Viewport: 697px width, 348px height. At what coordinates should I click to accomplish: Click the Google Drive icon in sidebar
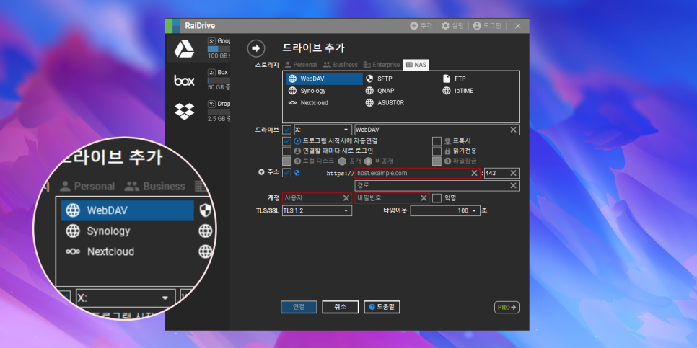point(184,49)
